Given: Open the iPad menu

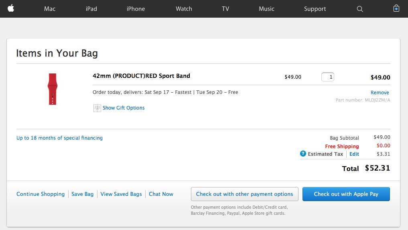Looking at the screenshot, I should coord(91,8).
